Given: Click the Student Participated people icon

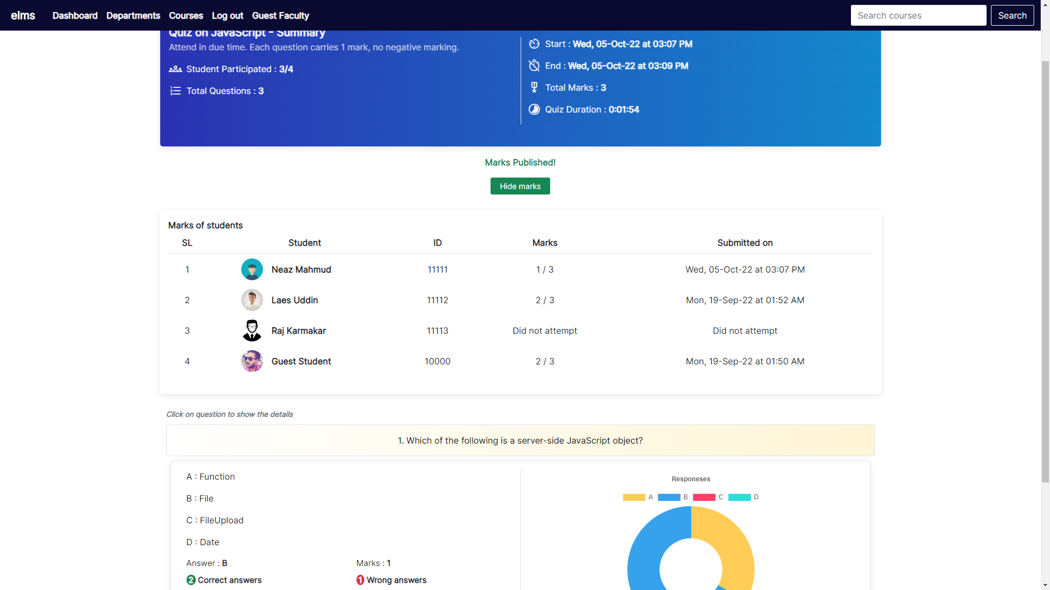Looking at the screenshot, I should pos(175,69).
